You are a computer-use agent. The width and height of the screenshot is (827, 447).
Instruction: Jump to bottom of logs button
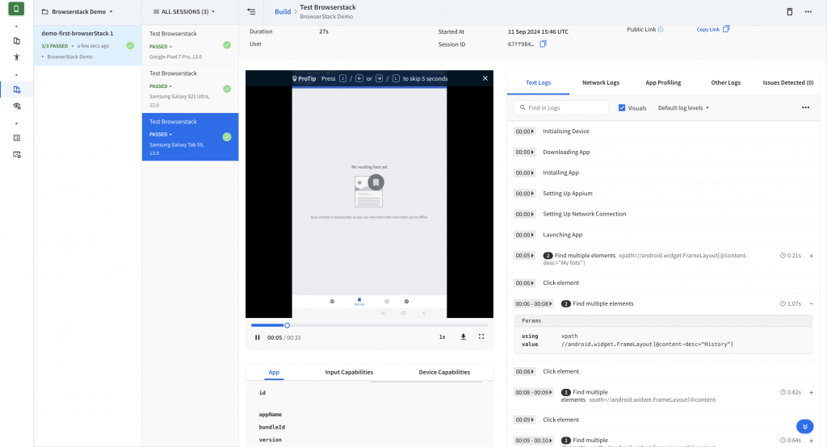coord(804,427)
